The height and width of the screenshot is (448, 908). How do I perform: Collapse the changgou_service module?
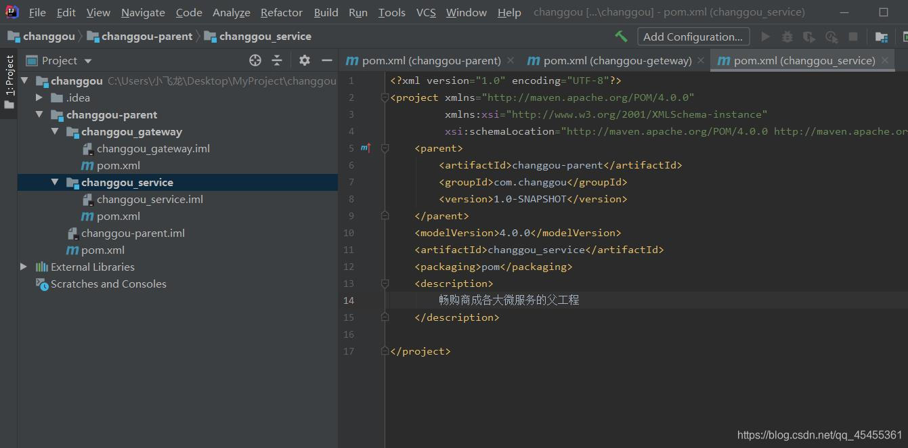pos(55,182)
